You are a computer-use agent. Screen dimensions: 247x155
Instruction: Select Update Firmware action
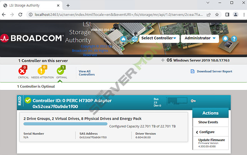tap(211, 140)
